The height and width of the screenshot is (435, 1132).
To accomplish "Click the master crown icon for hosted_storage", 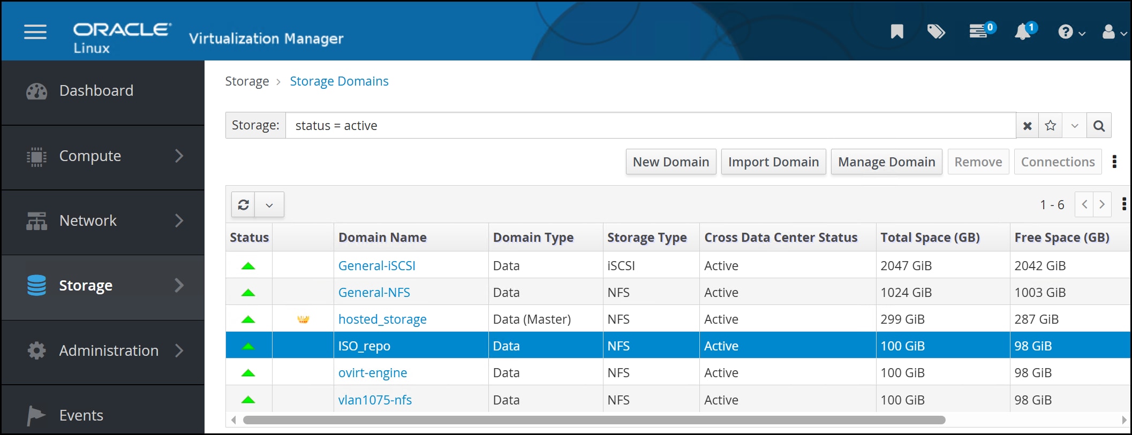I will [303, 319].
